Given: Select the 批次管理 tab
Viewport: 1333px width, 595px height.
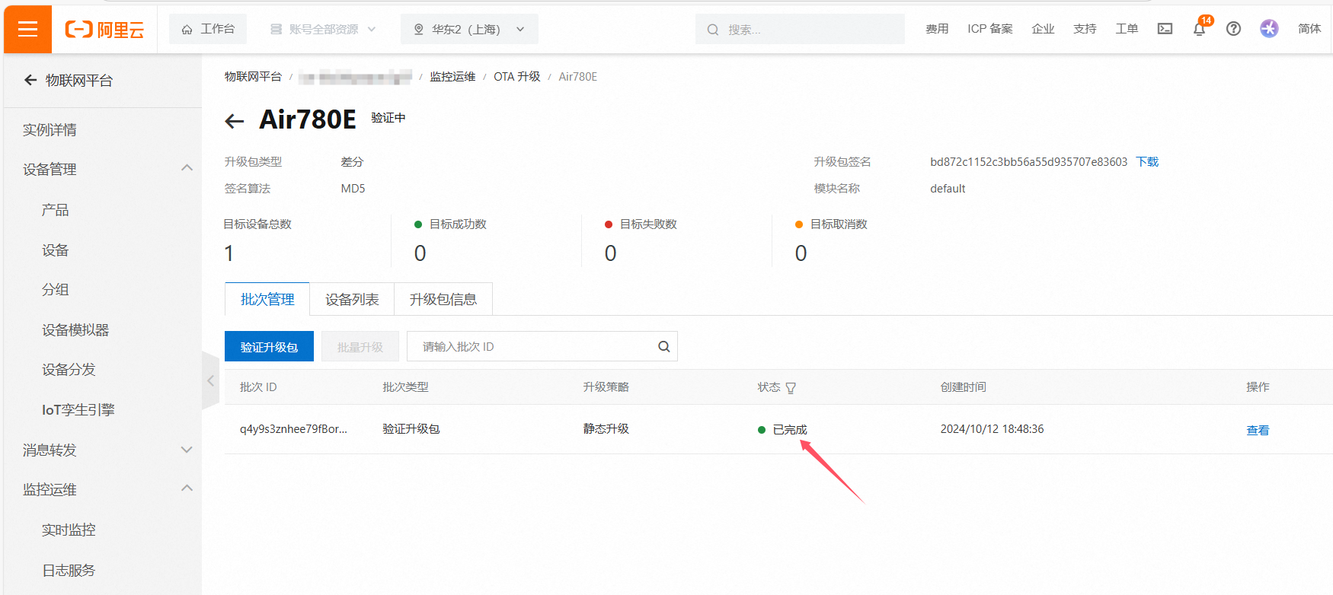Looking at the screenshot, I should [x=267, y=300].
